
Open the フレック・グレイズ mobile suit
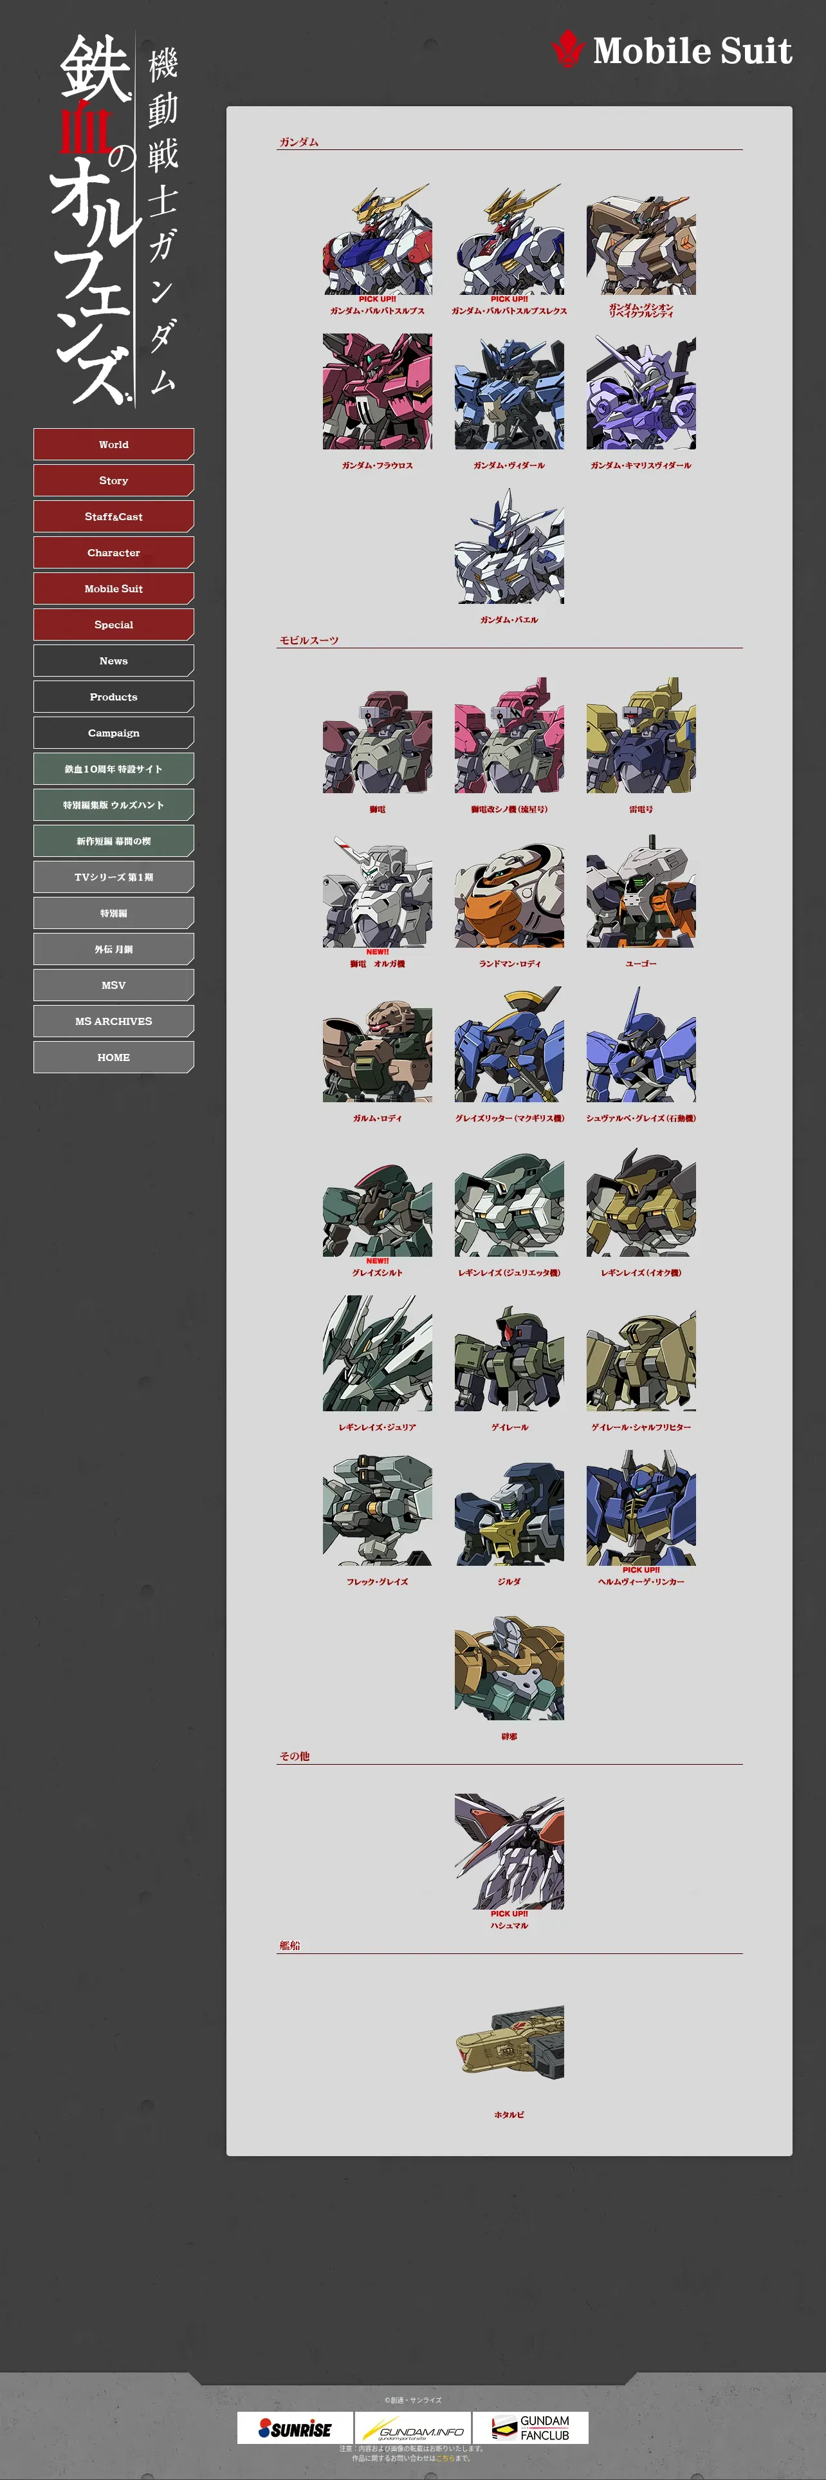(x=377, y=1508)
